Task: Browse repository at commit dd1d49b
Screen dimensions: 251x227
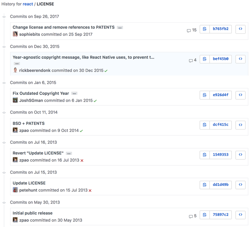Action: pyautogui.click(x=241, y=185)
